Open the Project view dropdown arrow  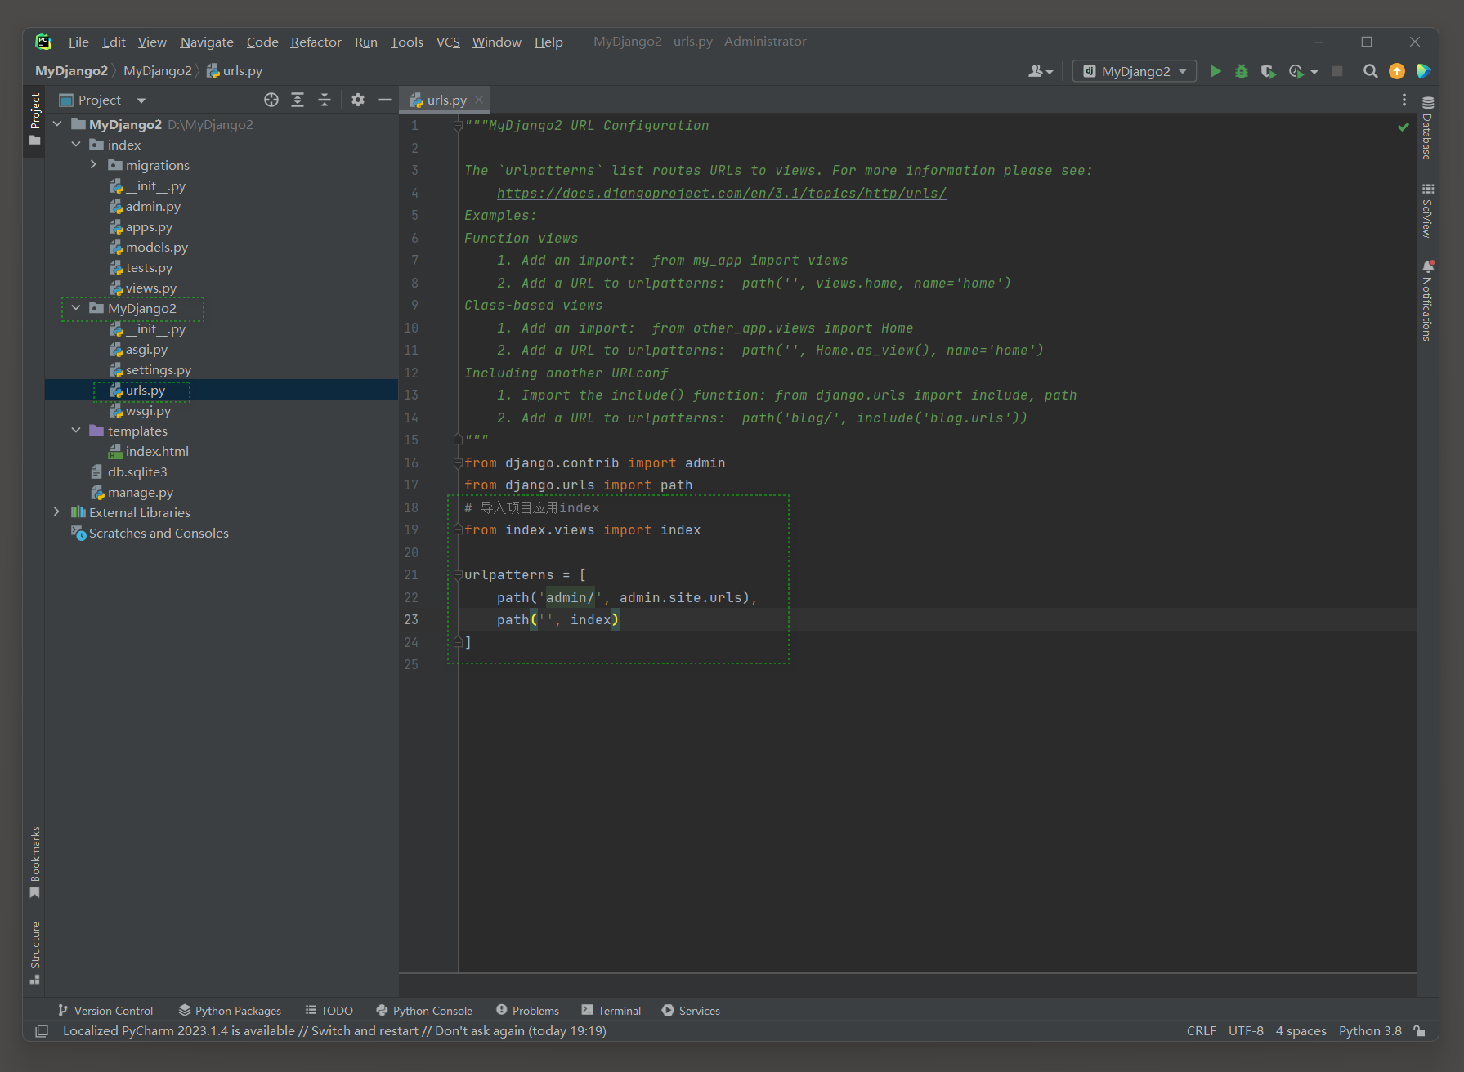click(141, 100)
